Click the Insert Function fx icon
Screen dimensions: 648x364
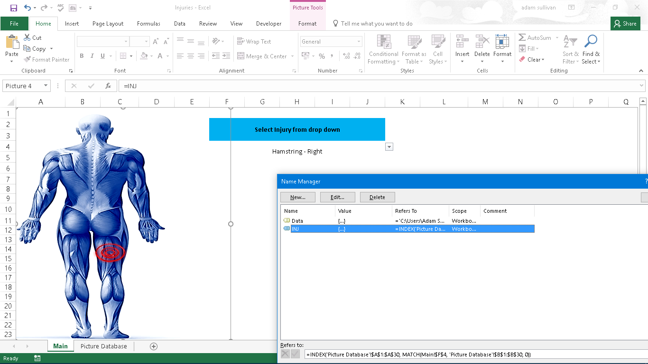pyautogui.click(x=108, y=86)
